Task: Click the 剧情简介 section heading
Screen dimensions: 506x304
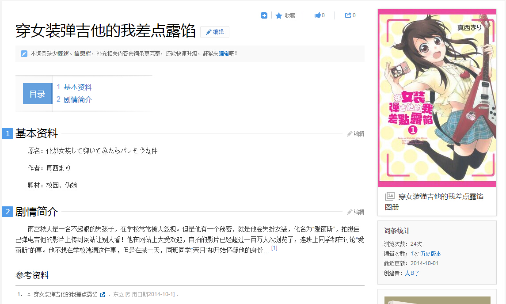Action: tap(37, 212)
